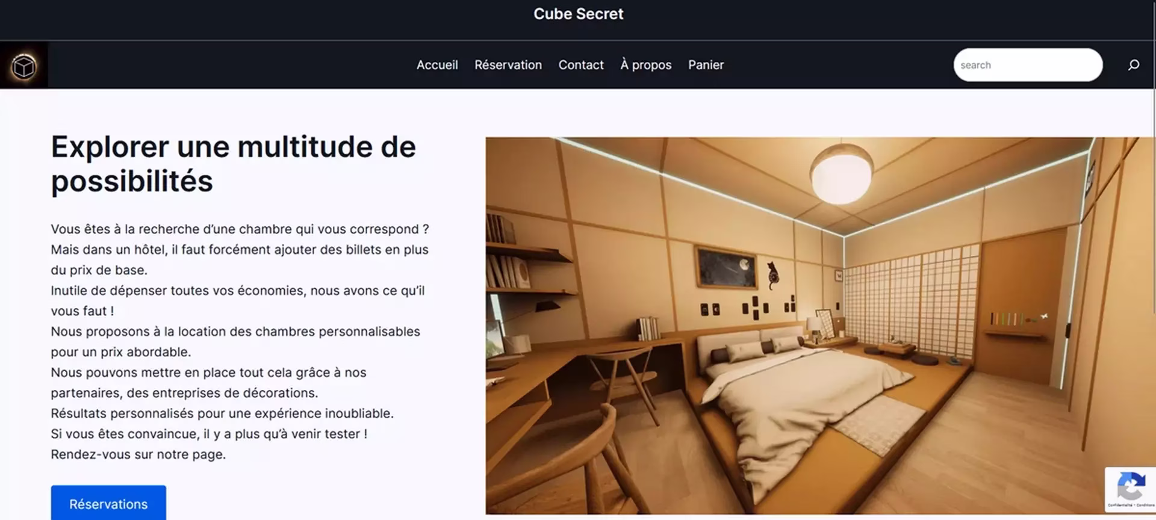Screen dimensions: 1156x520
Task: Click the line starting Vous êtes à la recherche
Action: pos(240,229)
